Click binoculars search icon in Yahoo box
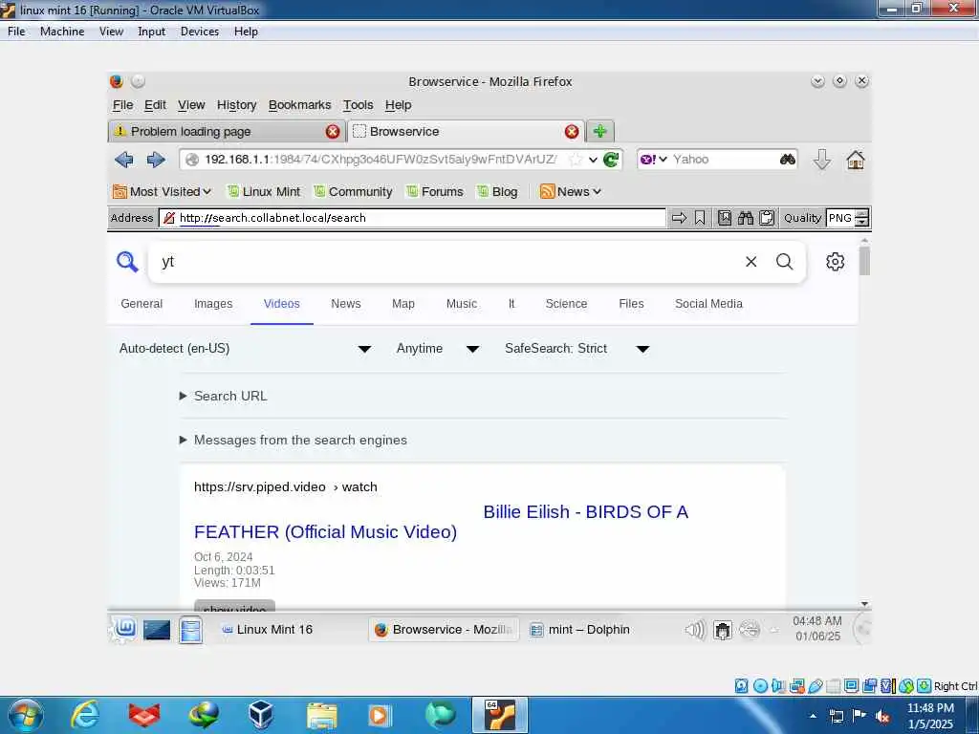979x734 pixels. tap(788, 160)
